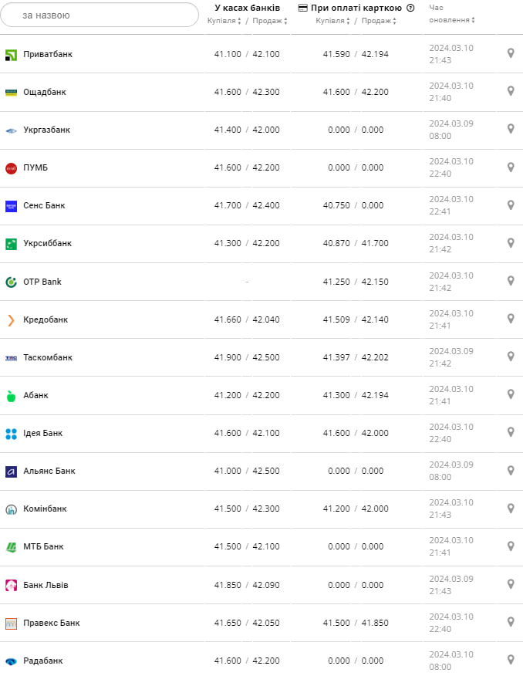The height and width of the screenshot is (676, 523).
Task: Sort by update time column
Action: click(450, 19)
